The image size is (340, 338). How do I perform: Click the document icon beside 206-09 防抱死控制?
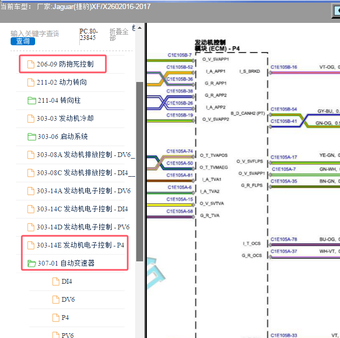tap(31, 64)
